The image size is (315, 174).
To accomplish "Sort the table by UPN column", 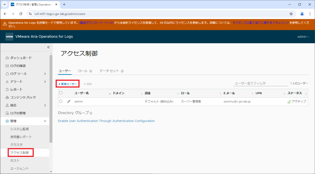I will coord(259,93).
